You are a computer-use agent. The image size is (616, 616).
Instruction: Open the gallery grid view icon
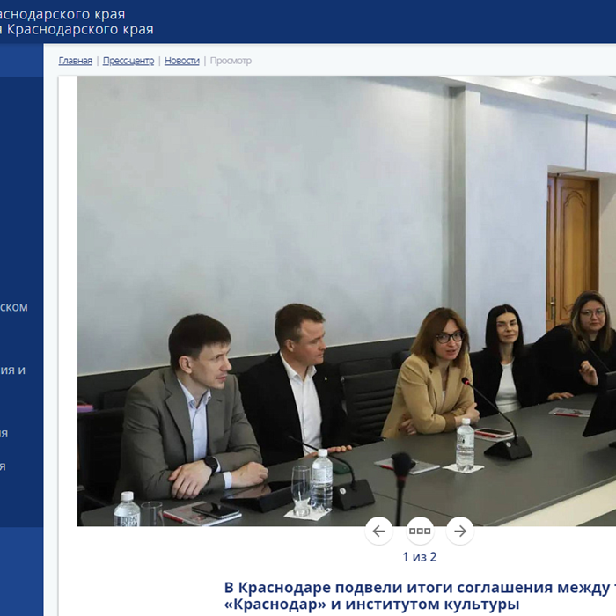[420, 531]
